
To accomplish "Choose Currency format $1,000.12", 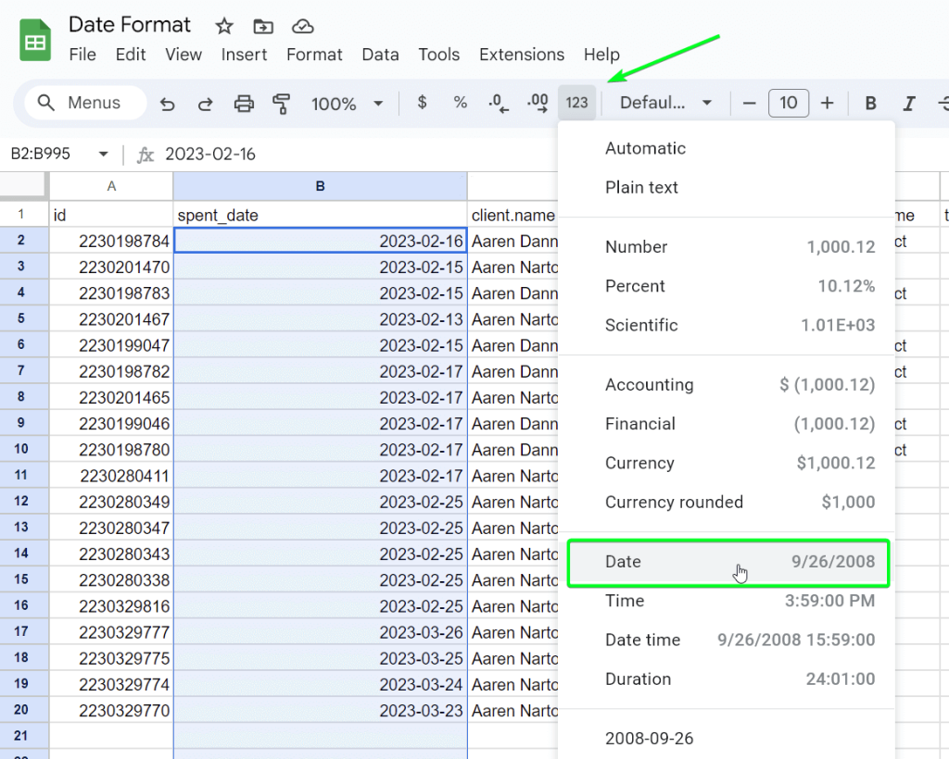I will (727, 463).
